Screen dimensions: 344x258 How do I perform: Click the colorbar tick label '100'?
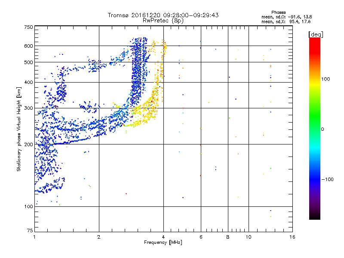click(x=326, y=79)
